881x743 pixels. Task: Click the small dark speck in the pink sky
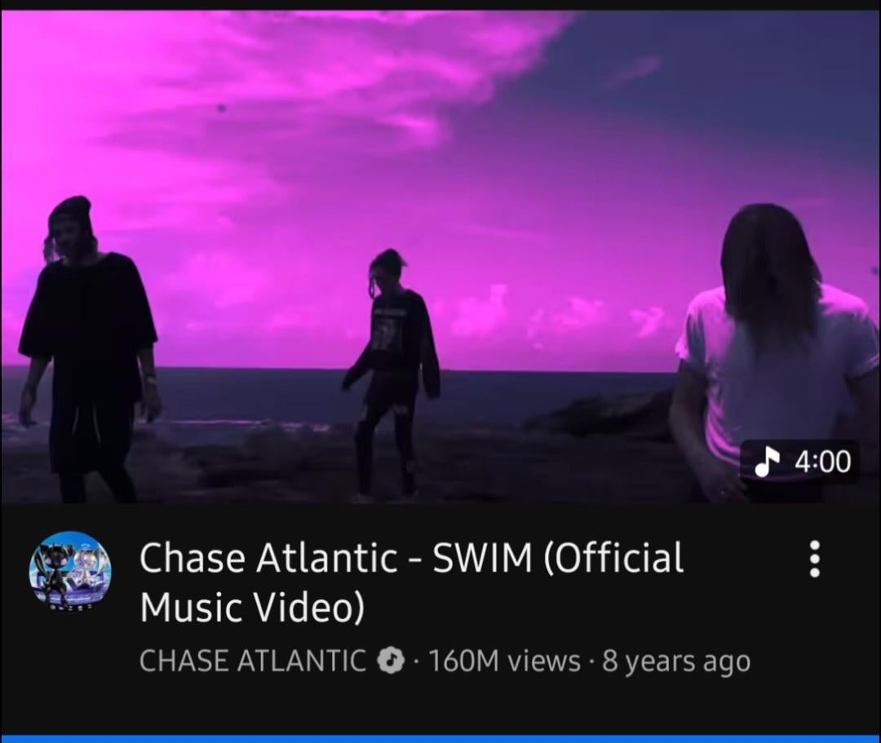222,108
